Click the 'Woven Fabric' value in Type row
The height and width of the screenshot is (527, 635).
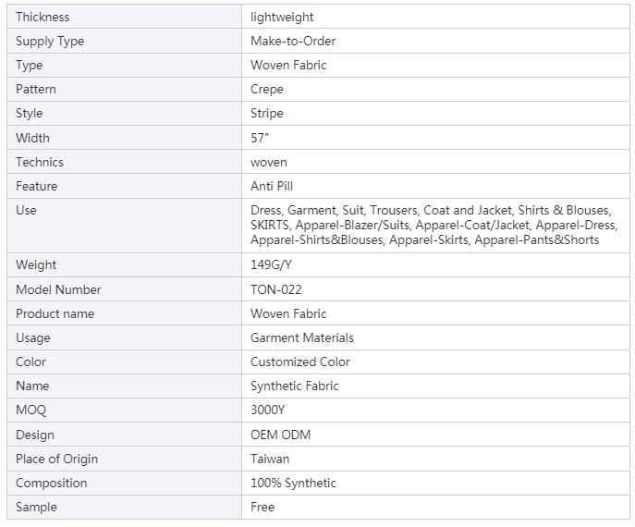pos(288,65)
